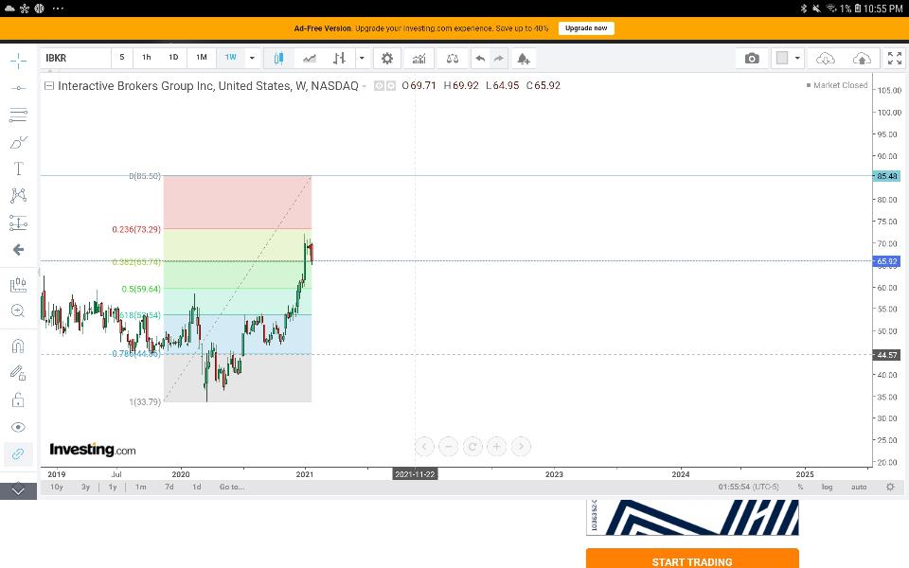Viewport: 909px width, 568px height.
Task: Select the 1d time range
Action: tap(197, 487)
